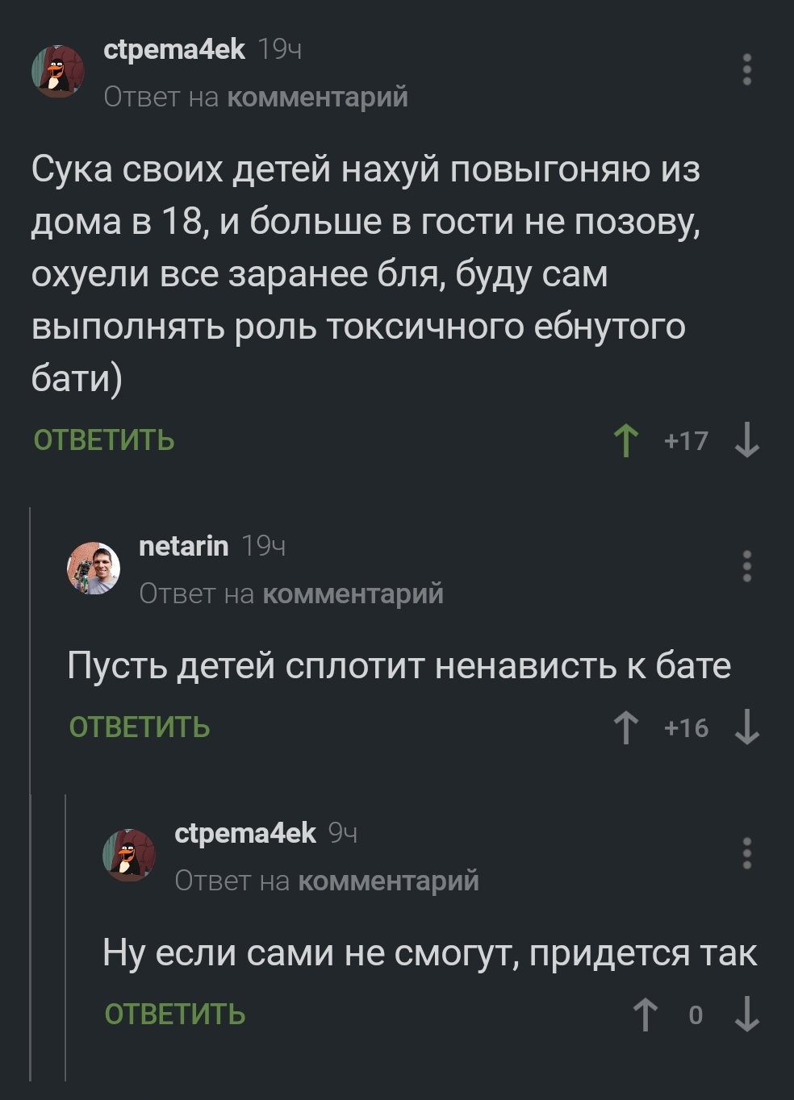Open netarin's profile picture
This screenshot has height=1100, width=794.
94,569
